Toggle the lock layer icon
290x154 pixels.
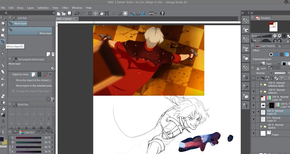coord(271,78)
